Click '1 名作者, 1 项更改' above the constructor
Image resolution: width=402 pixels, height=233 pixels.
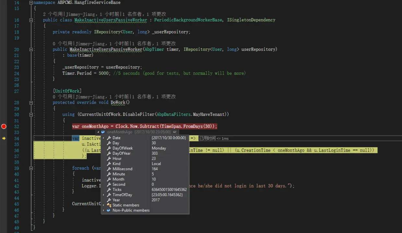tap(154, 44)
